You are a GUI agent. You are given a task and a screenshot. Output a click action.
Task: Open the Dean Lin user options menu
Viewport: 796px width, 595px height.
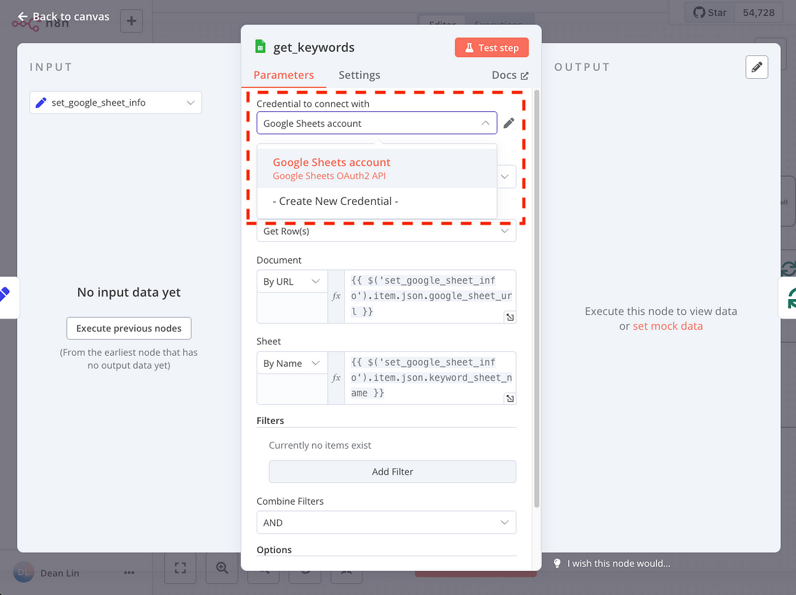(129, 573)
